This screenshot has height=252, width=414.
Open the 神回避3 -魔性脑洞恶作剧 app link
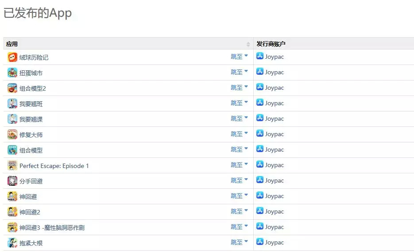(52, 228)
